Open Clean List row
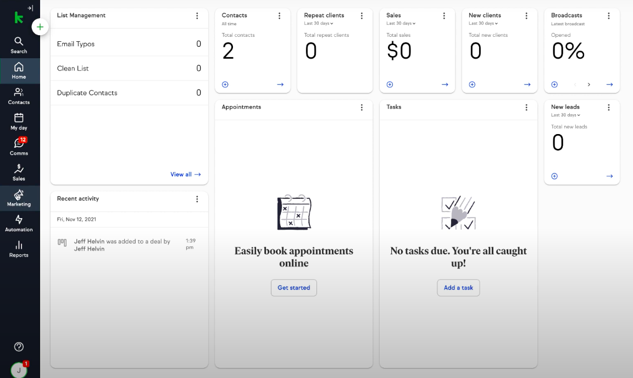 (x=129, y=68)
